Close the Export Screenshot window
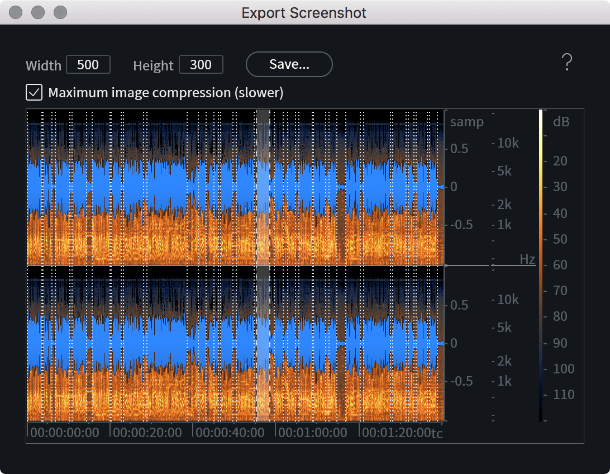Image resolution: width=610 pixels, height=474 pixels. [x=16, y=12]
